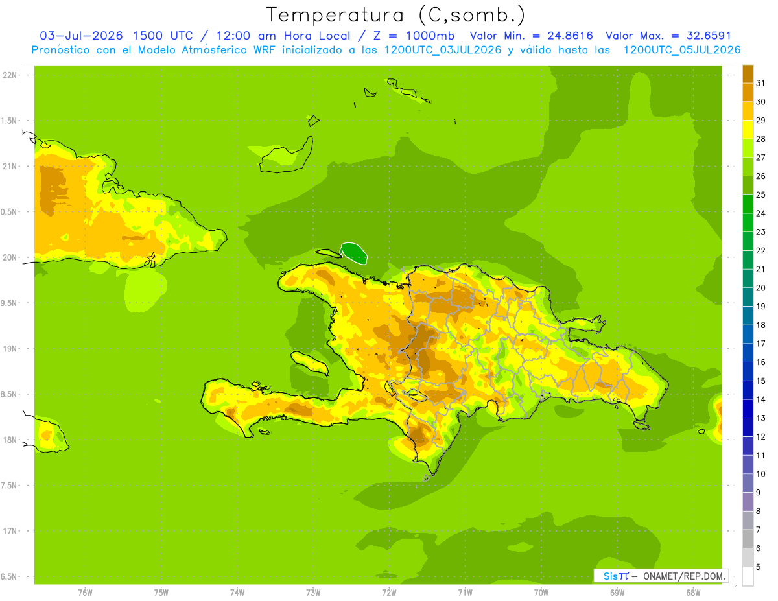
Task: Click the "70W" longitude label
Action: [541, 593]
